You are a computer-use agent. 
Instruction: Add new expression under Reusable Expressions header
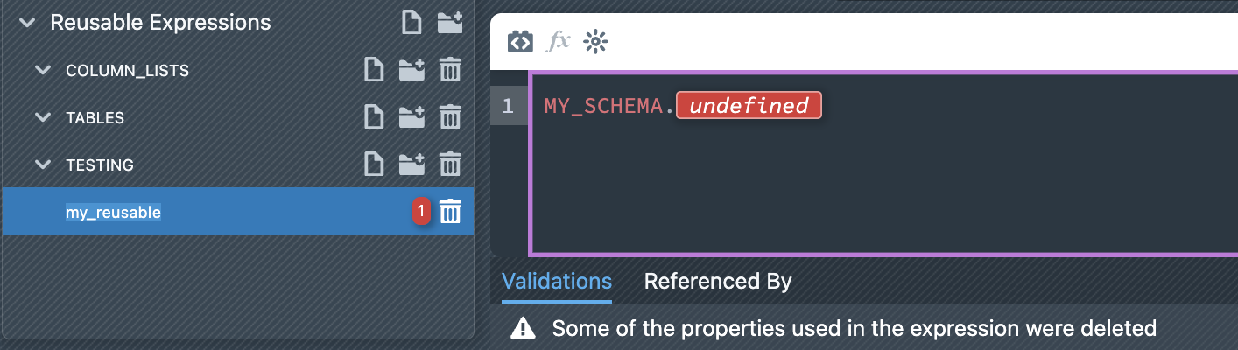coord(411,23)
